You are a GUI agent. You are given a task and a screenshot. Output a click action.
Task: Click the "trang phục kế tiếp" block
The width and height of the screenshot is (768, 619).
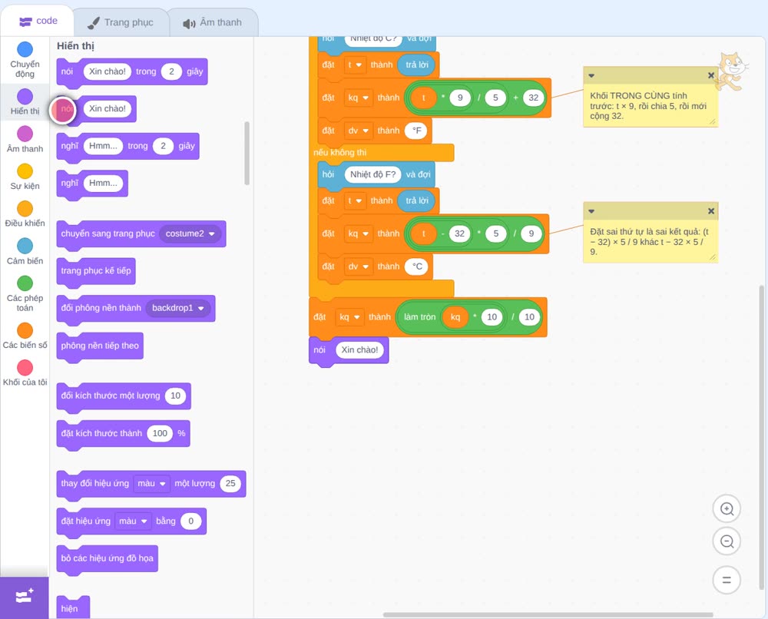click(96, 271)
